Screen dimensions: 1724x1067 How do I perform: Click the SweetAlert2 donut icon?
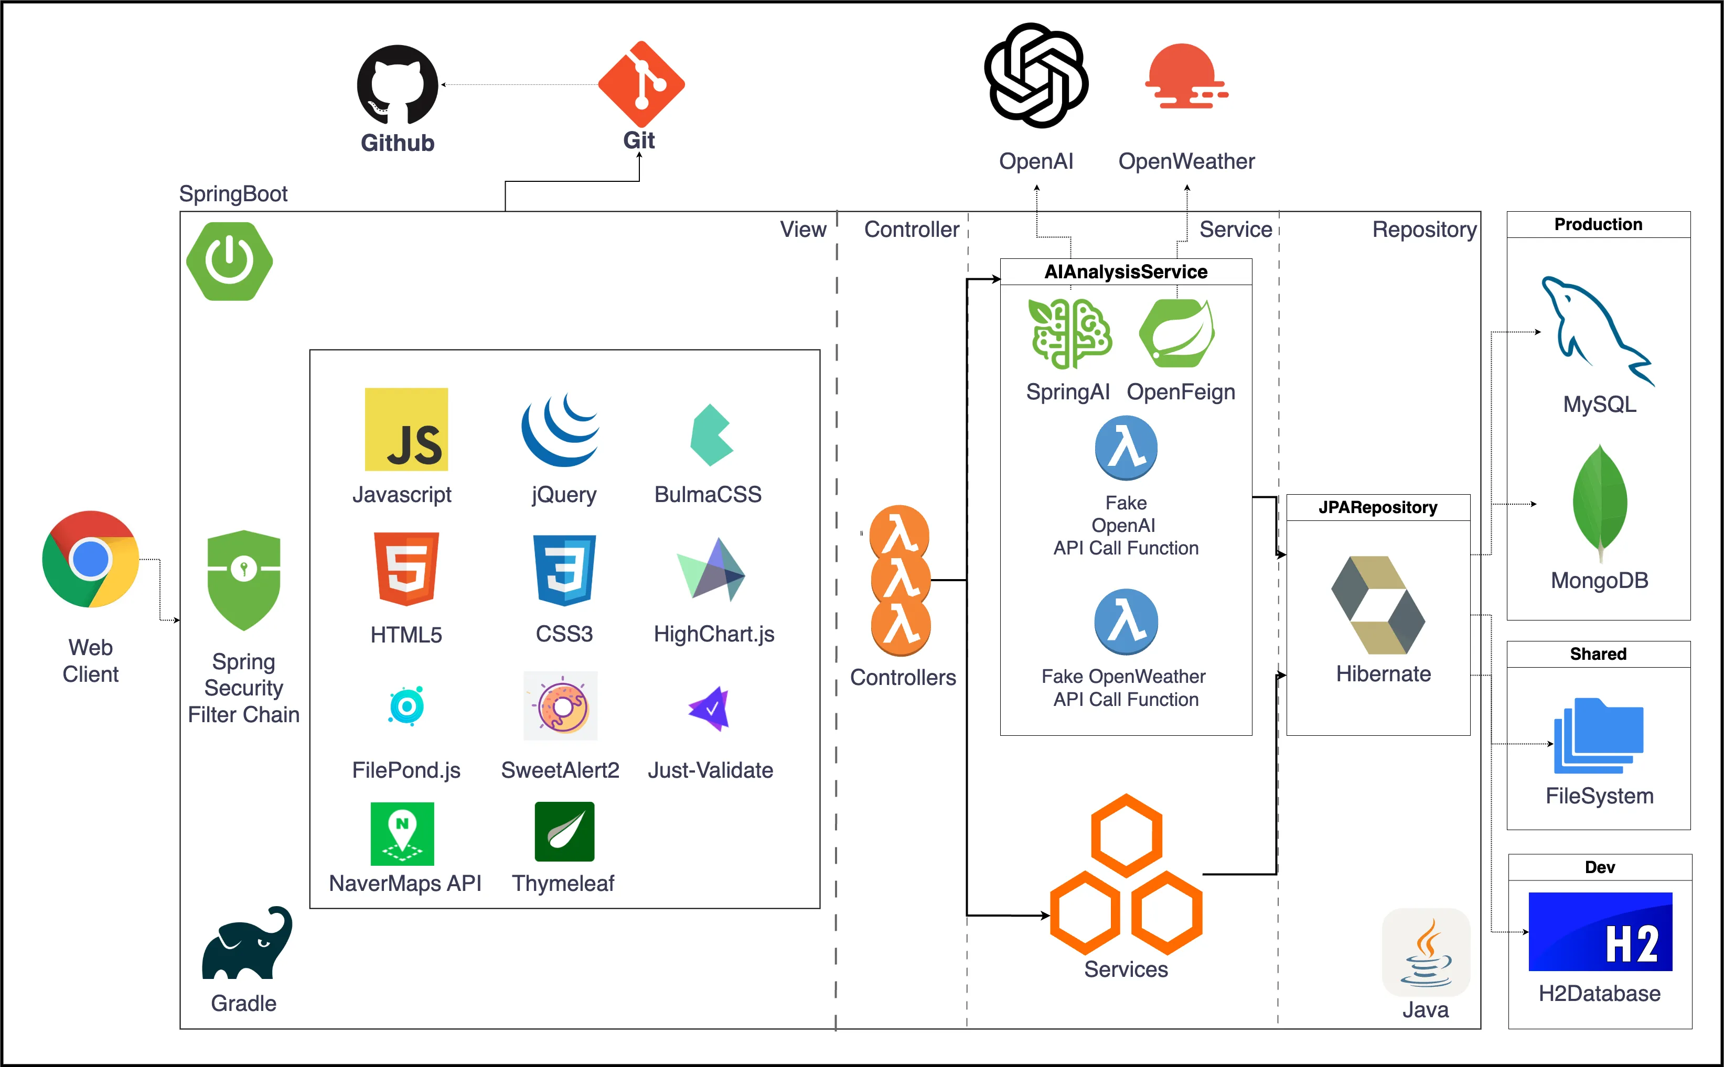pos(561,706)
